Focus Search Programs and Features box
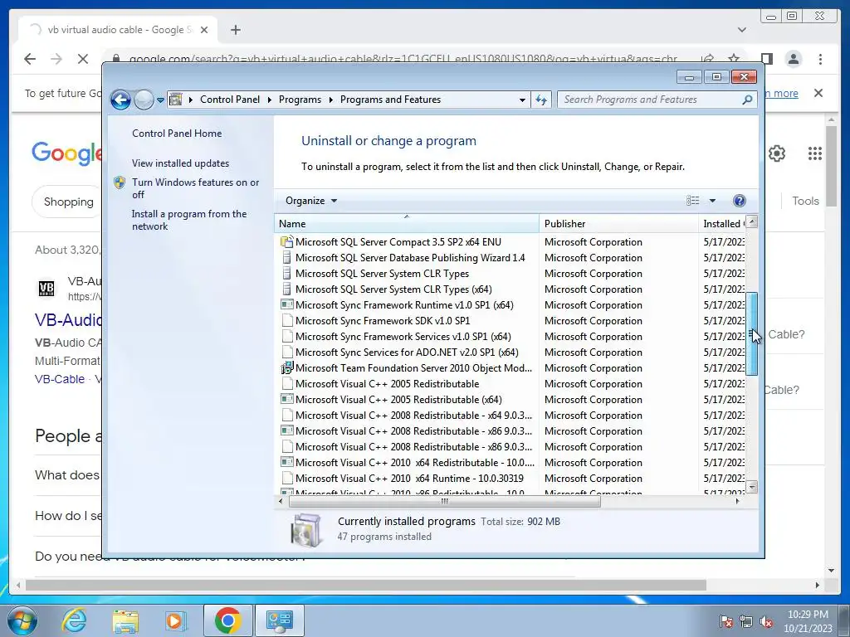Screen dimensions: 850x637 tap(651, 100)
